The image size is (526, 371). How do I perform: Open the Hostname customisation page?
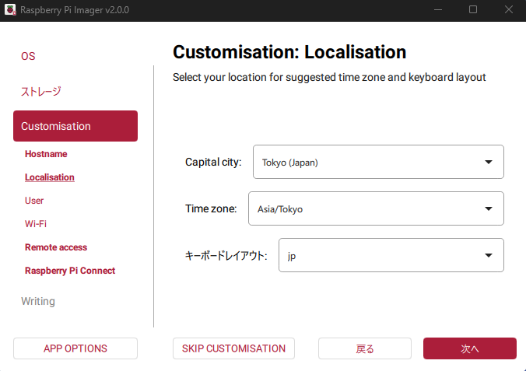click(x=46, y=154)
